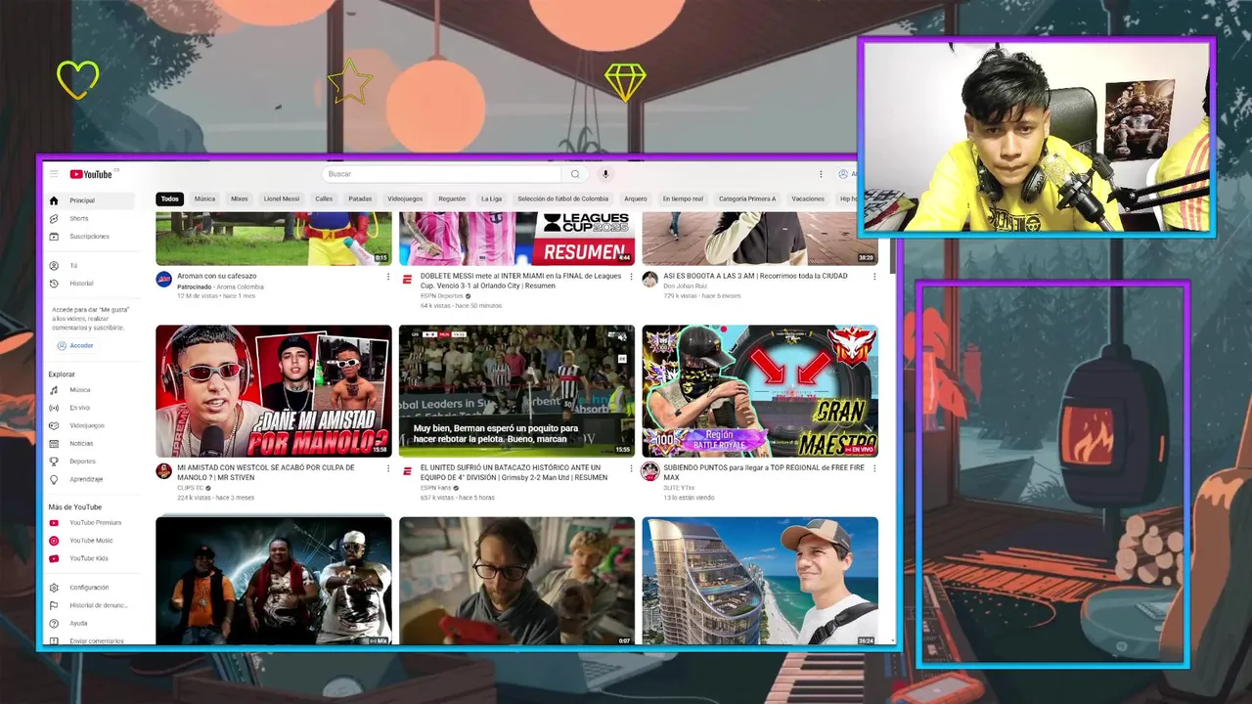Select the Calles filter chip
1252x704 pixels.
(324, 198)
